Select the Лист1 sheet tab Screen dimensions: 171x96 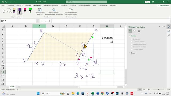tap(12, 87)
